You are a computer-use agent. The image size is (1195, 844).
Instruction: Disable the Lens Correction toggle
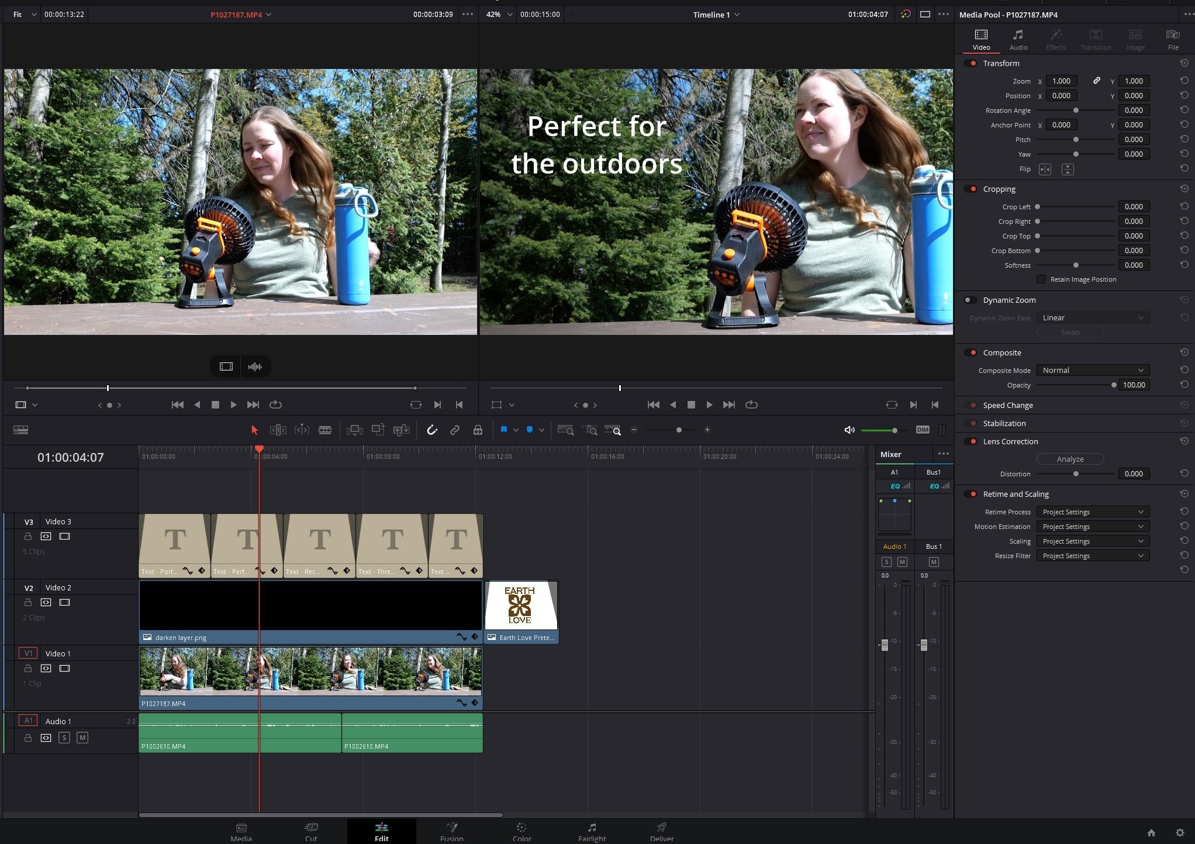pyautogui.click(x=970, y=441)
